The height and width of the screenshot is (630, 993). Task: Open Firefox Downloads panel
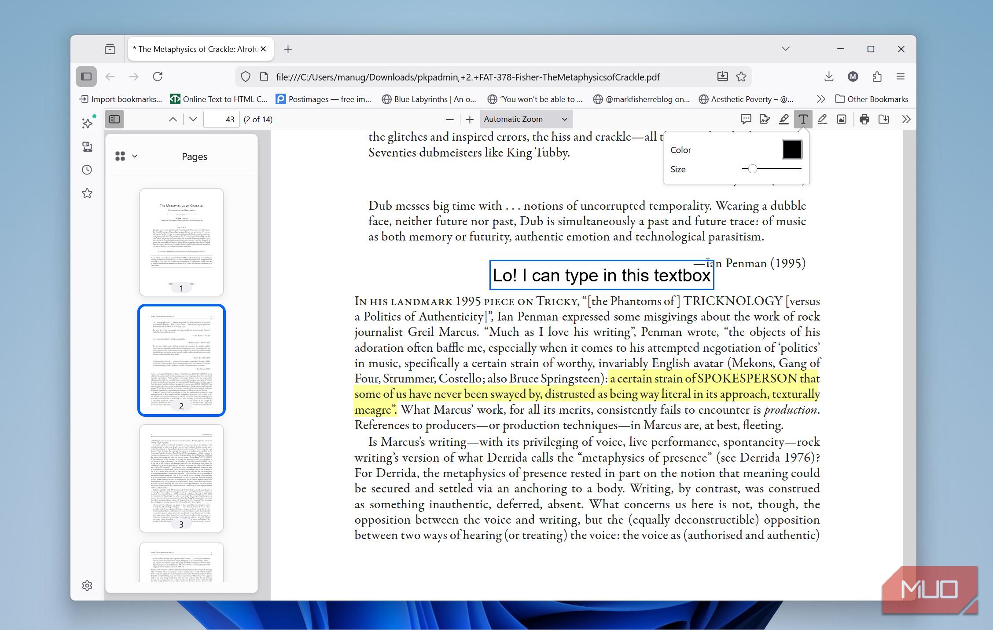coord(829,76)
